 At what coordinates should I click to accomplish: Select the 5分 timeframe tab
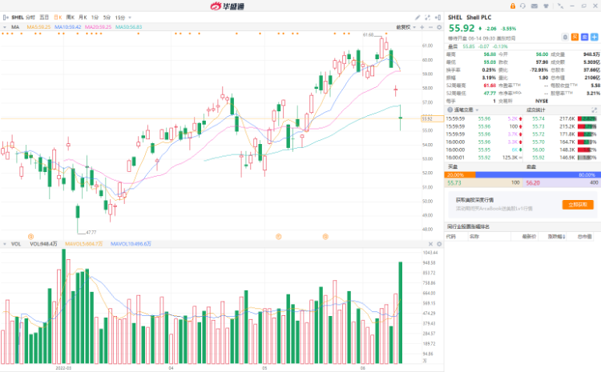(107, 18)
